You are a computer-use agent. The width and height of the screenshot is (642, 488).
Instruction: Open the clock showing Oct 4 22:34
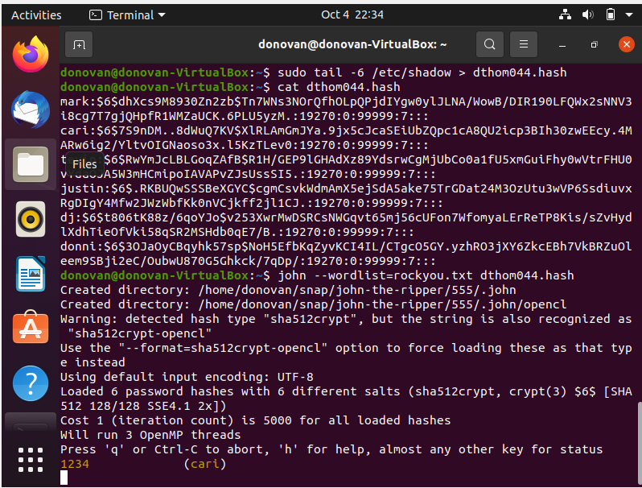(x=352, y=14)
